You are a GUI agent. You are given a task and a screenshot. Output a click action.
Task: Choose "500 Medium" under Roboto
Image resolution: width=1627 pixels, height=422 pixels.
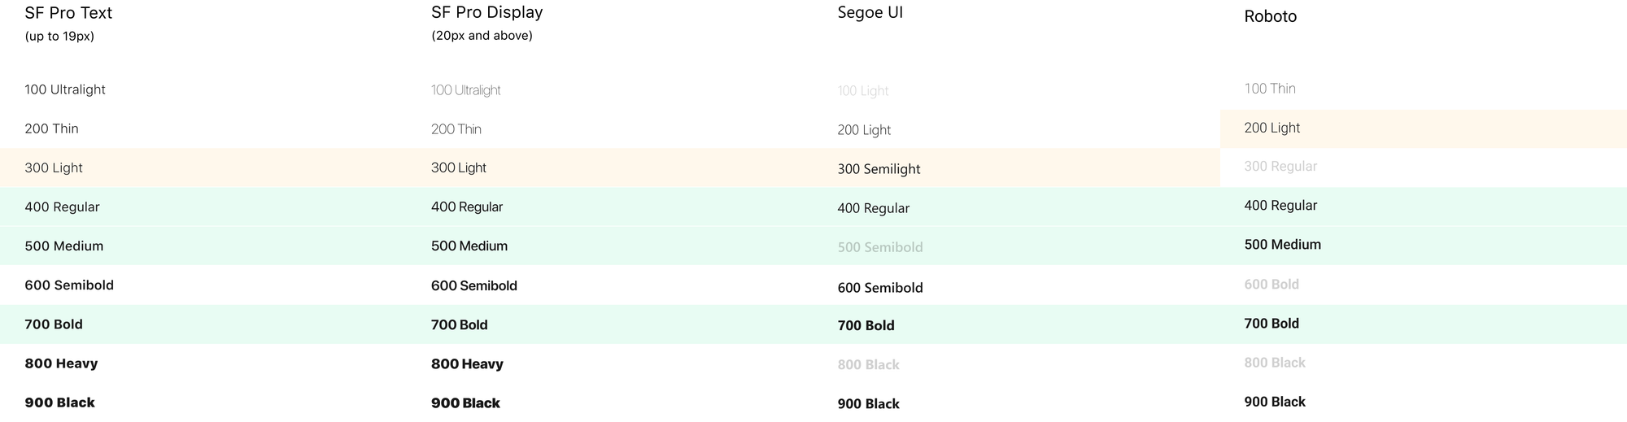(1282, 245)
